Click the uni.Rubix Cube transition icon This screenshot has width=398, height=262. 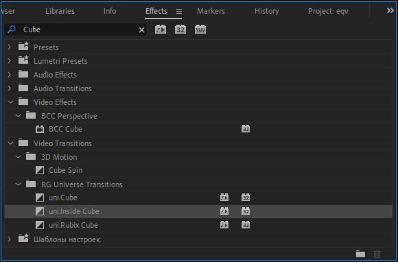tap(40, 225)
